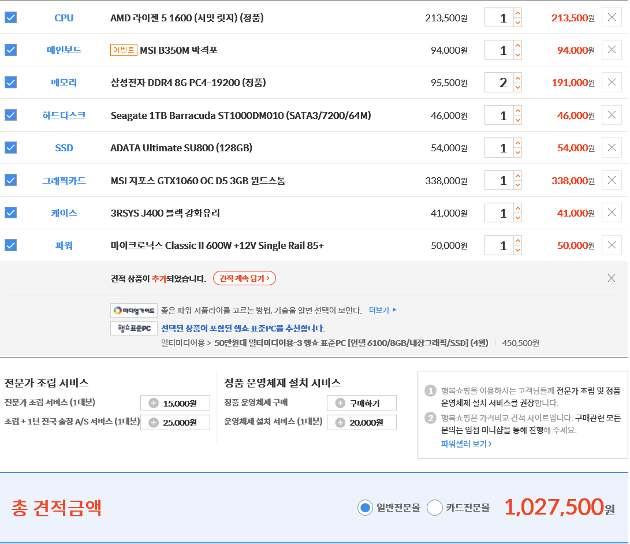Open the CPU category link
Screen dimensions: 630x544
(x=64, y=18)
